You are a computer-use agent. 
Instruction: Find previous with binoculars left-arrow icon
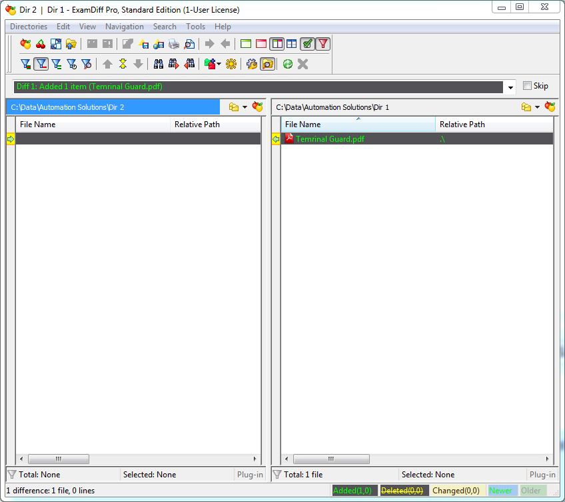click(189, 64)
